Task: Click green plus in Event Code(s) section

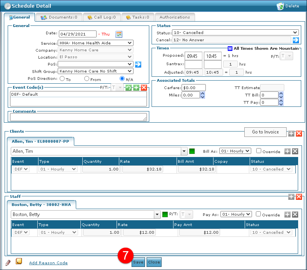Action: (x=136, y=88)
